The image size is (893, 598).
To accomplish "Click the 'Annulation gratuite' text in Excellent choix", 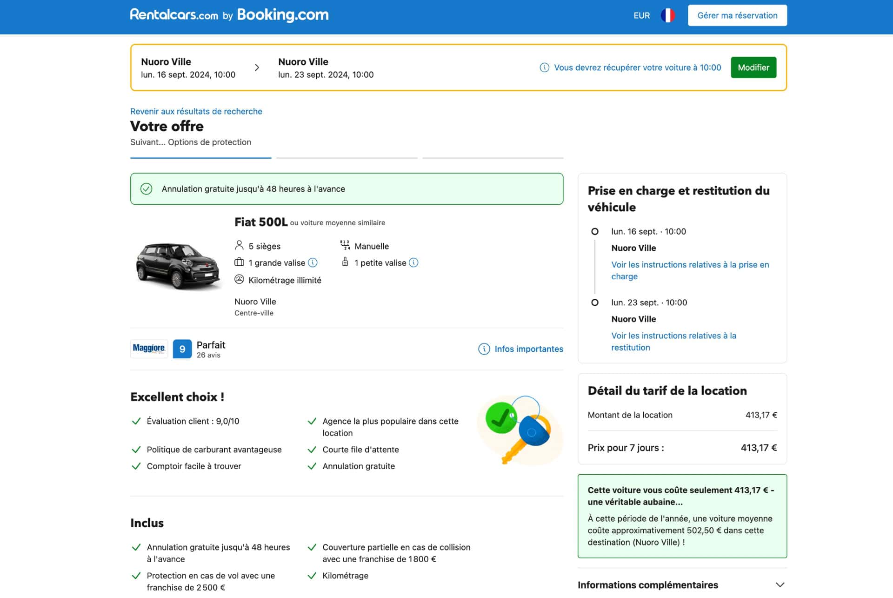I will [x=359, y=466].
